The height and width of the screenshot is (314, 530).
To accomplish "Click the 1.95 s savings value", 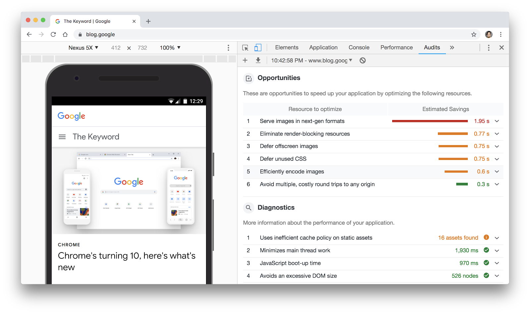I will point(482,121).
